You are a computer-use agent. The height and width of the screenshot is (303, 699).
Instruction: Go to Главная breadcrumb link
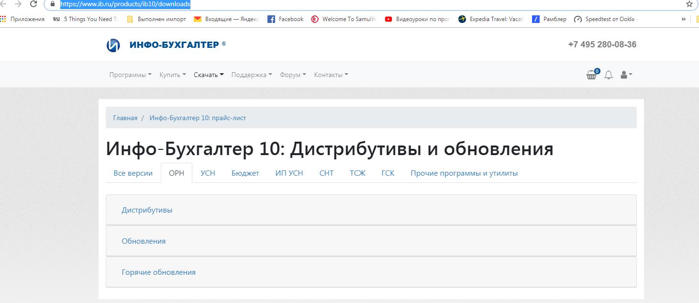(x=125, y=118)
